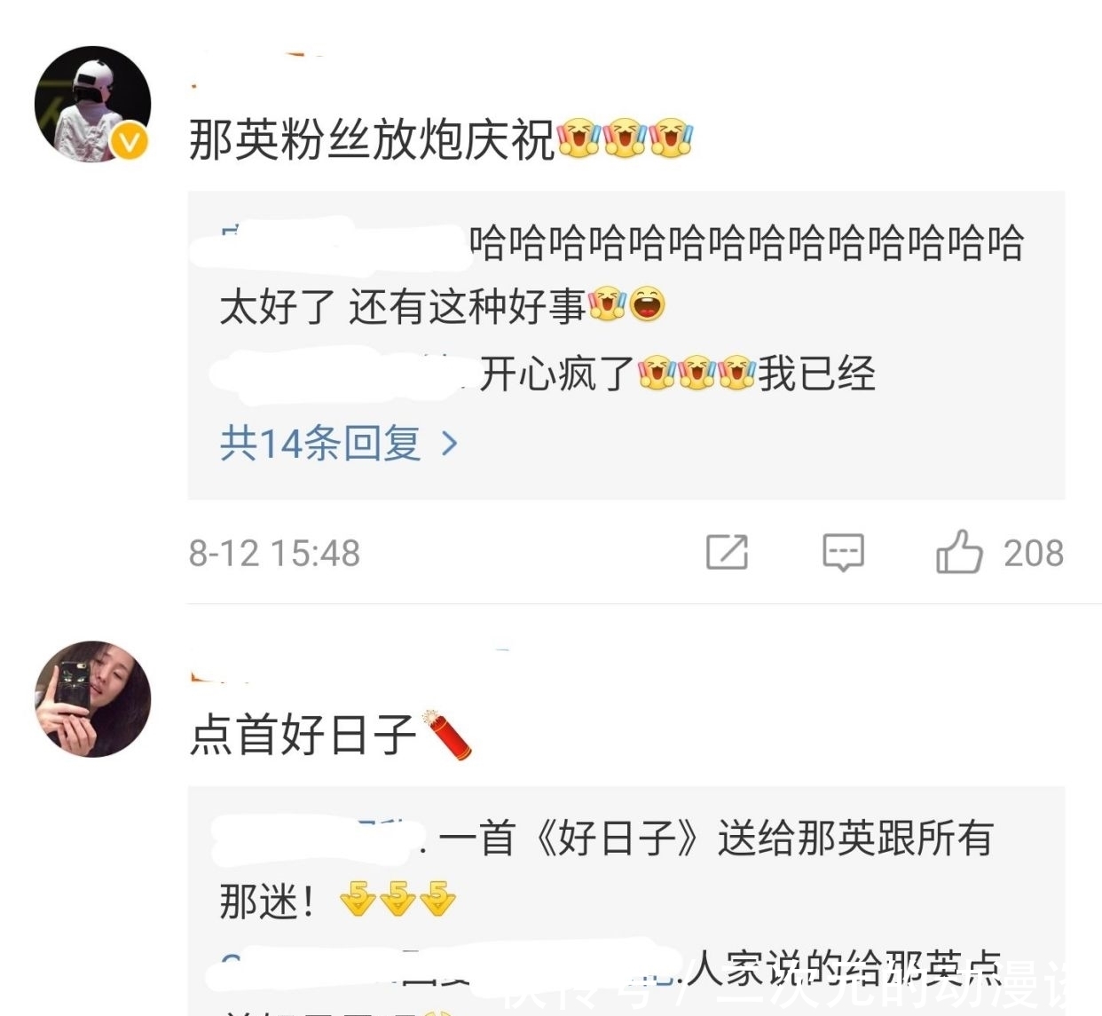This screenshot has width=1102, height=1016.
Task: Tap the grinning emoji after 还有这种好事
Action: point(648,304)
